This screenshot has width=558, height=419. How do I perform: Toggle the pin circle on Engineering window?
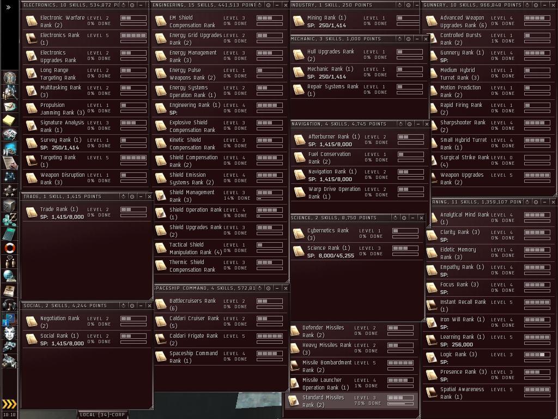click(268, 5)
